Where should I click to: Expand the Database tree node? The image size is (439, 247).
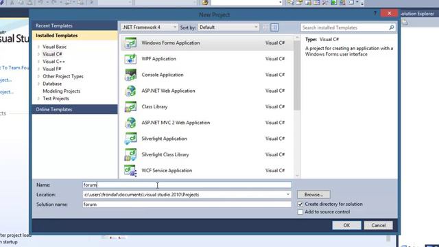[38, 84]
